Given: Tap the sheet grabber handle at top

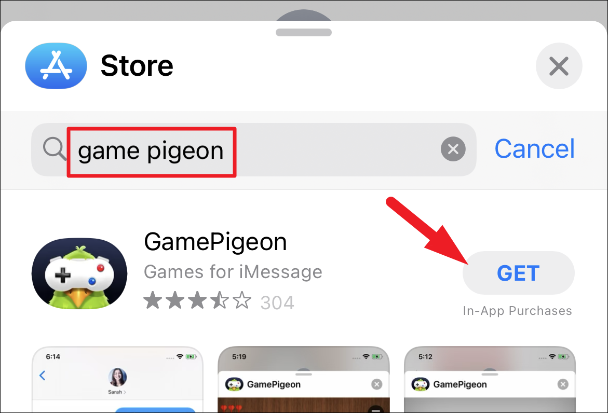Looking at the screenshot, I should pos(304,33).
